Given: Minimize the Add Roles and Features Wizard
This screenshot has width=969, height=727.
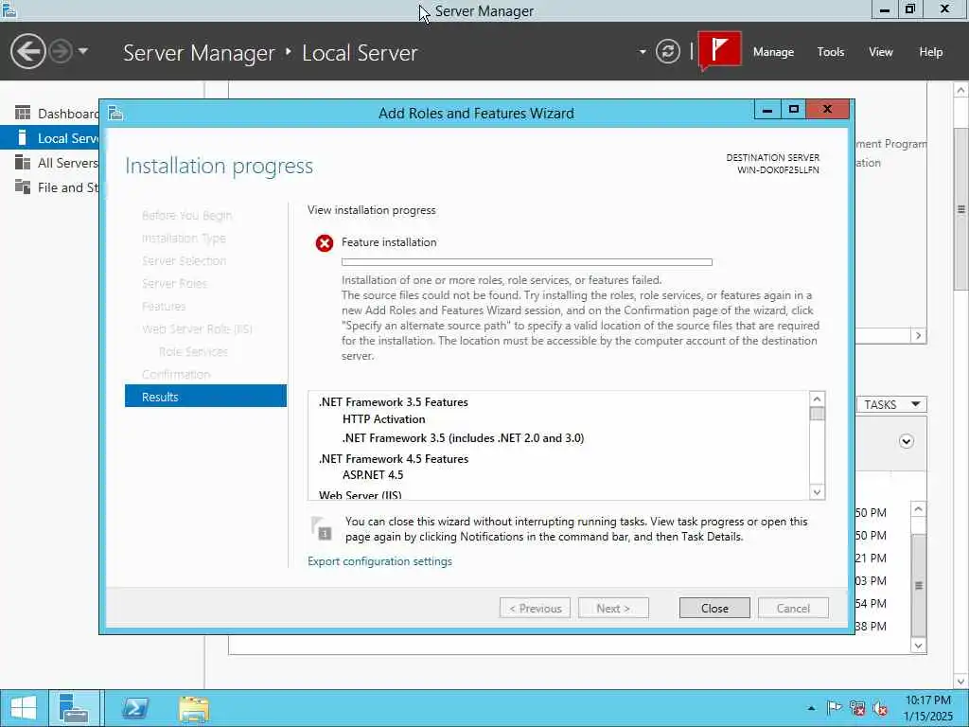Looking at the screenshot, I should click(x=766, y=110).
